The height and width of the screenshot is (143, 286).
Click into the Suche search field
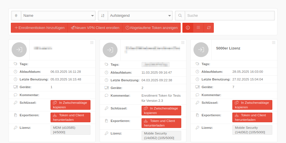coord(229,16)
